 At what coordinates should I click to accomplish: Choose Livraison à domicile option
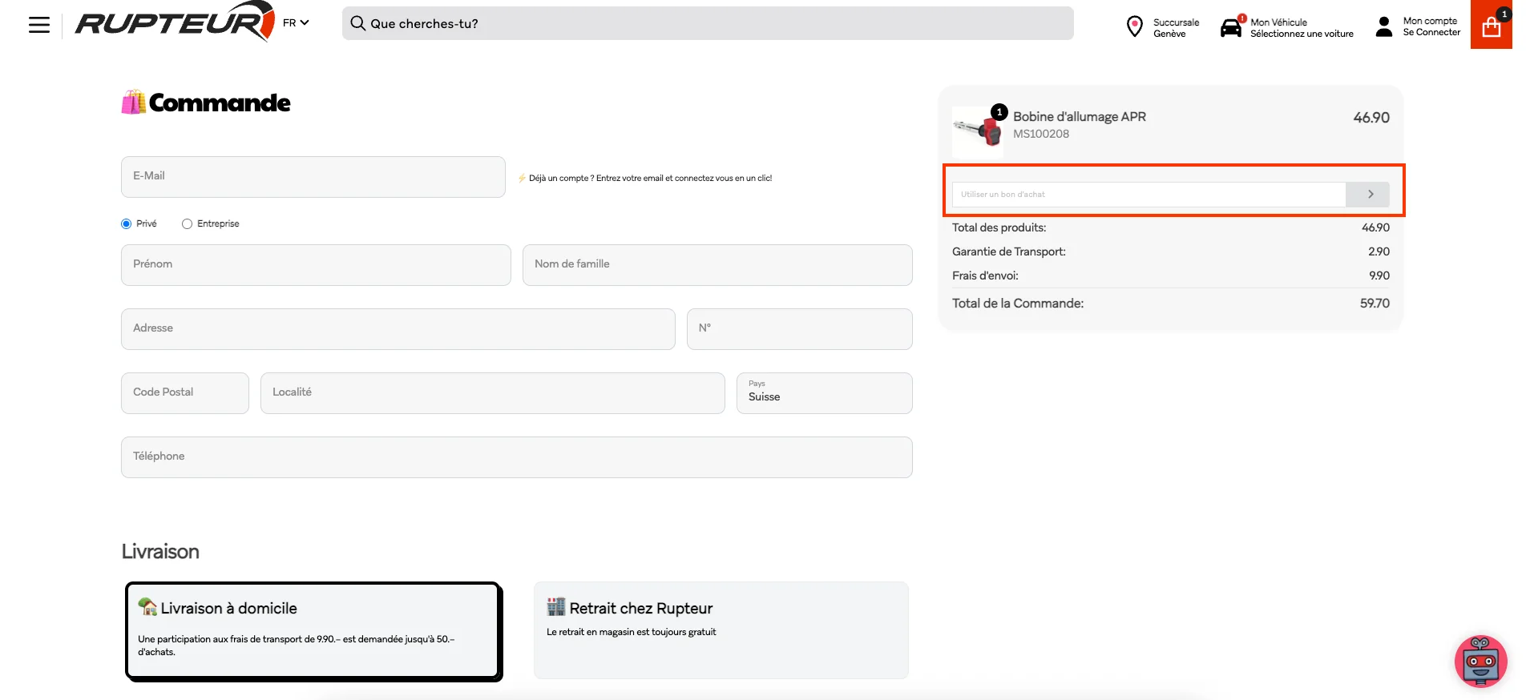tap(313, 631)
